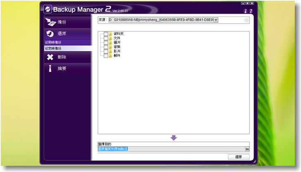Click the 備份 backup disc icon
301x172 pixels.
click(51, 22)
